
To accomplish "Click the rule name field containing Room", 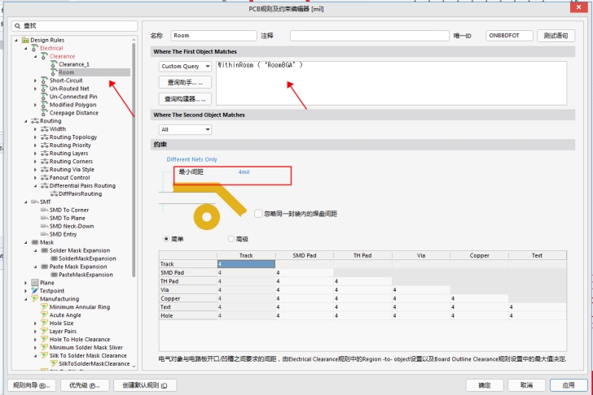I will [x=213, y=36].
